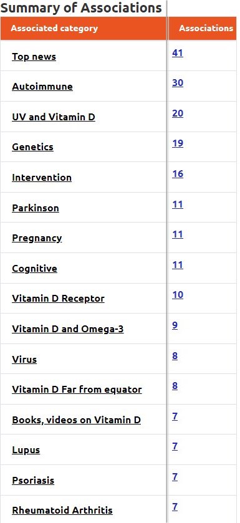Open the Pregnancy category
Viewport: 240px width, 523px height.
coord(37,238)
